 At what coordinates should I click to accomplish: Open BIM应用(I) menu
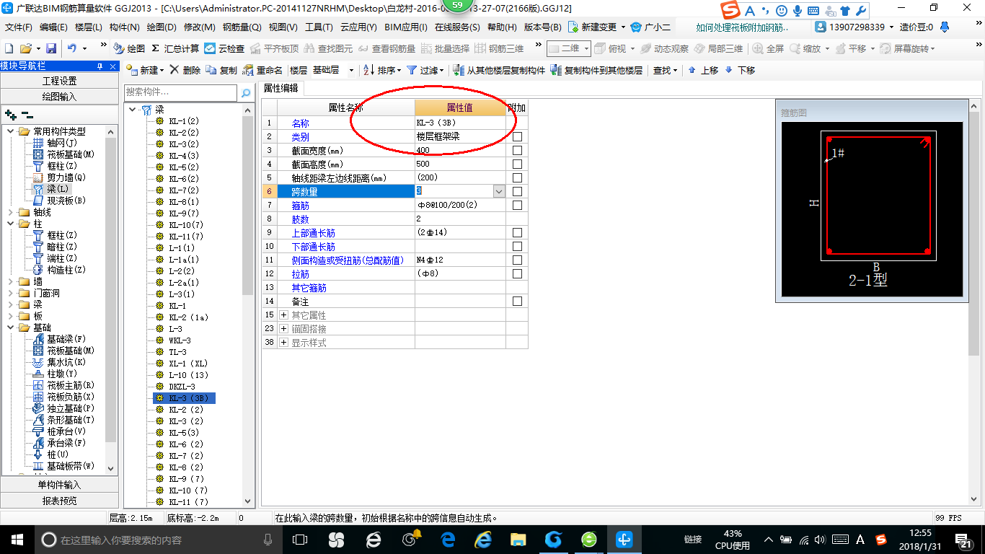point(406,27)
